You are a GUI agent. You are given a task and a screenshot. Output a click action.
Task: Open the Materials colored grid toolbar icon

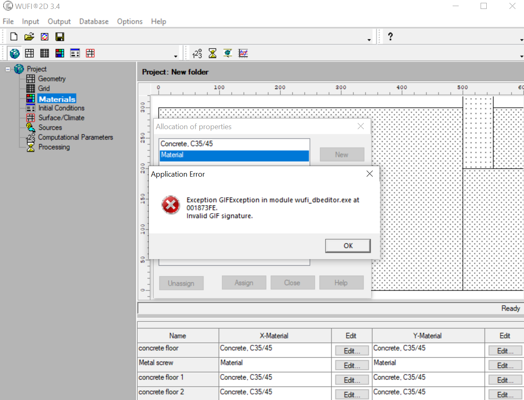tap(60, 53)
